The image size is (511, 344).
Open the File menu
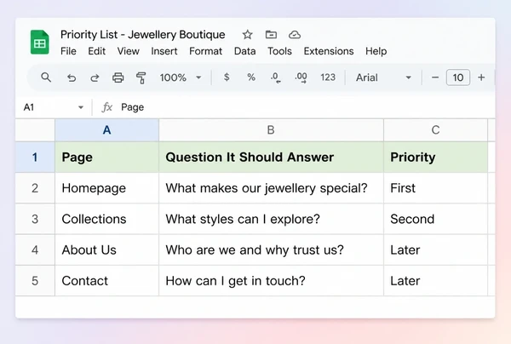point(68,51)
